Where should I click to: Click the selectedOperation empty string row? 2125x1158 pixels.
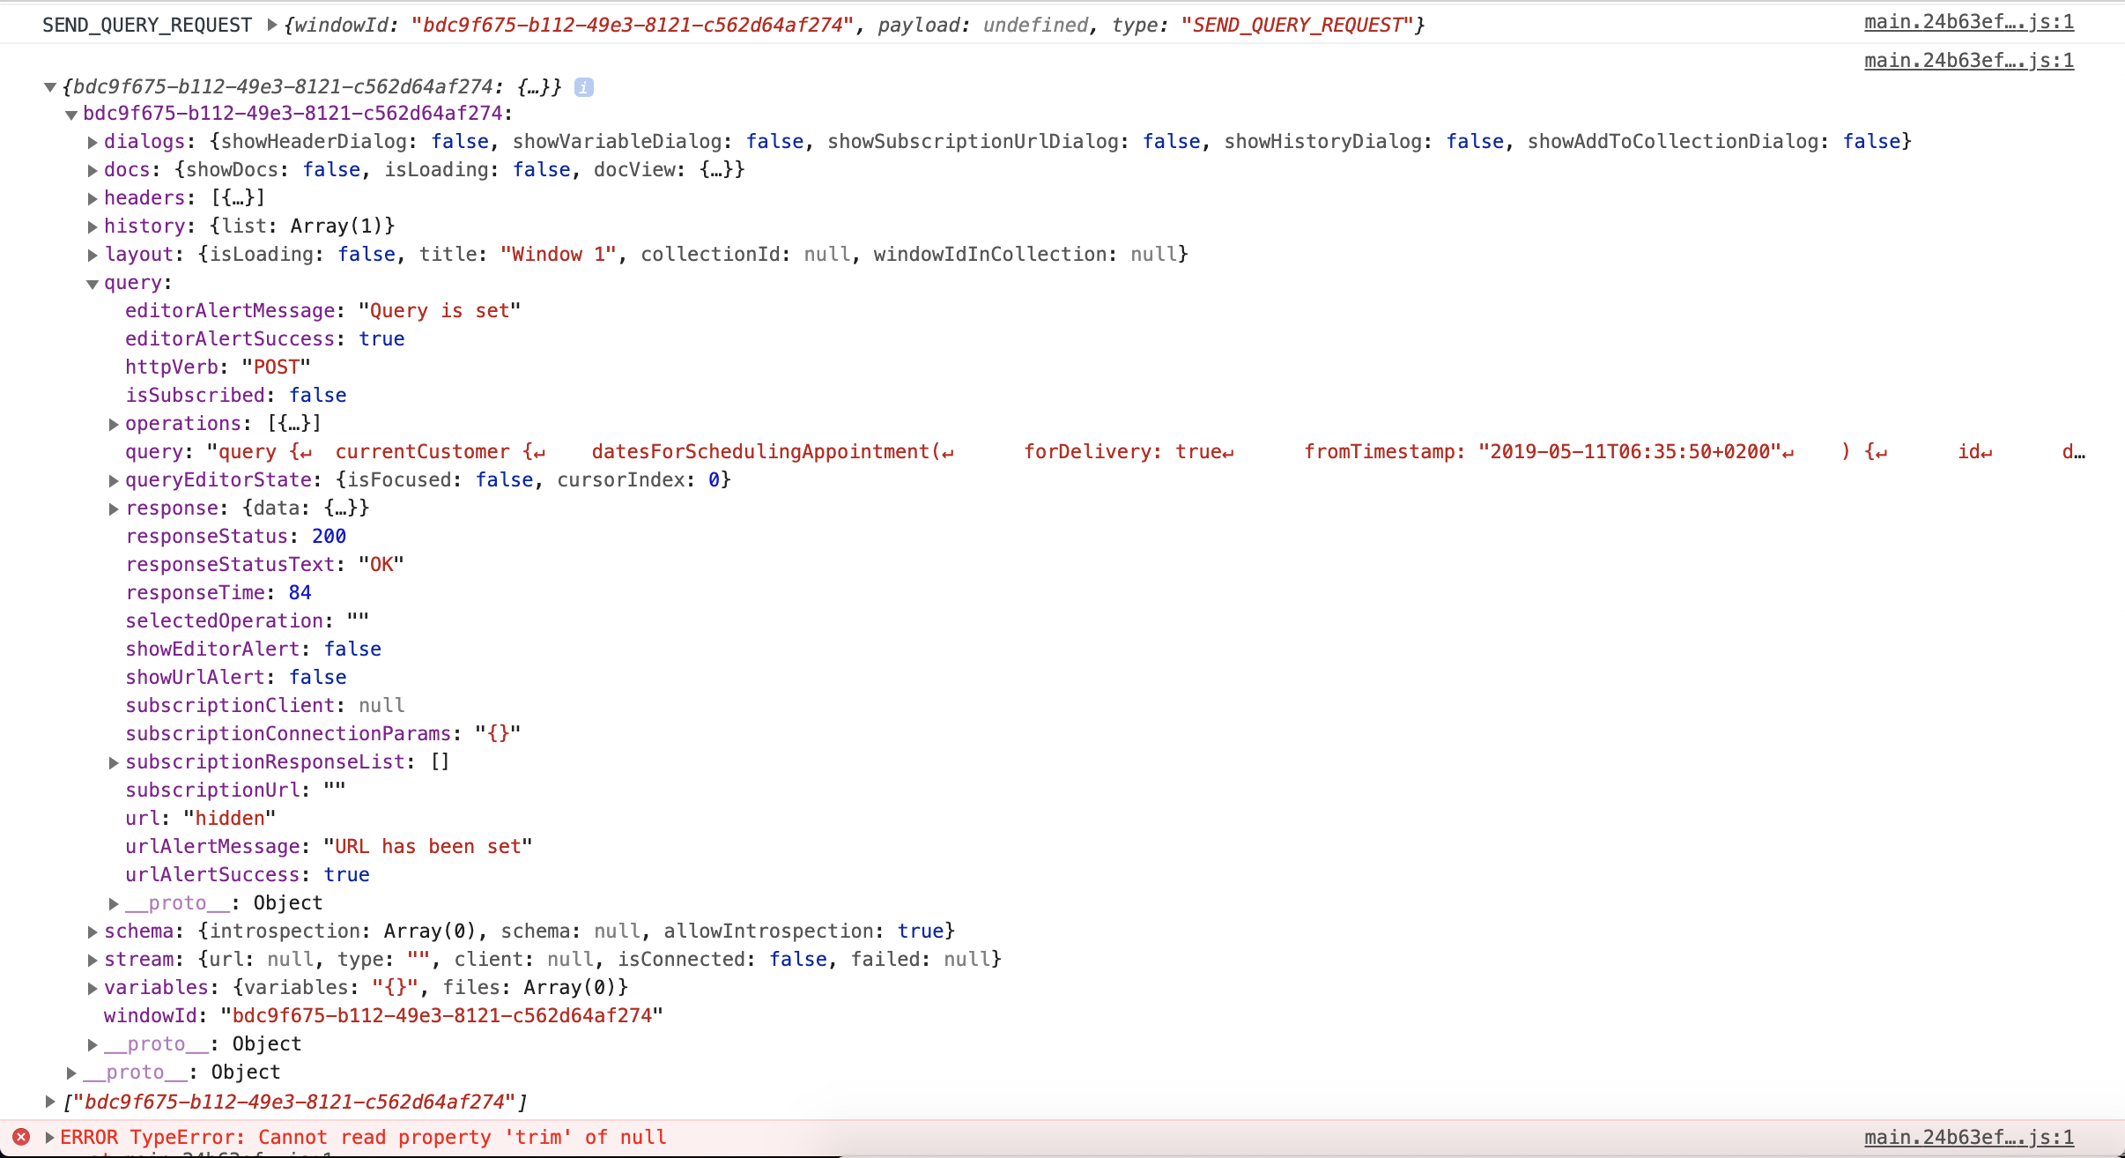click(x=248, y=620)
